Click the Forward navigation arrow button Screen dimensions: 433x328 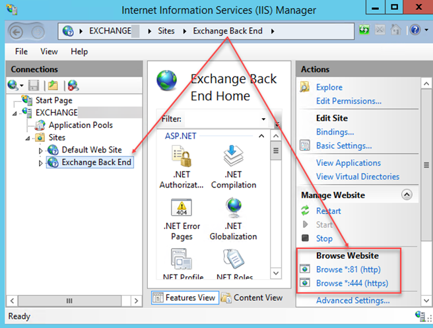tap(38, 32)
